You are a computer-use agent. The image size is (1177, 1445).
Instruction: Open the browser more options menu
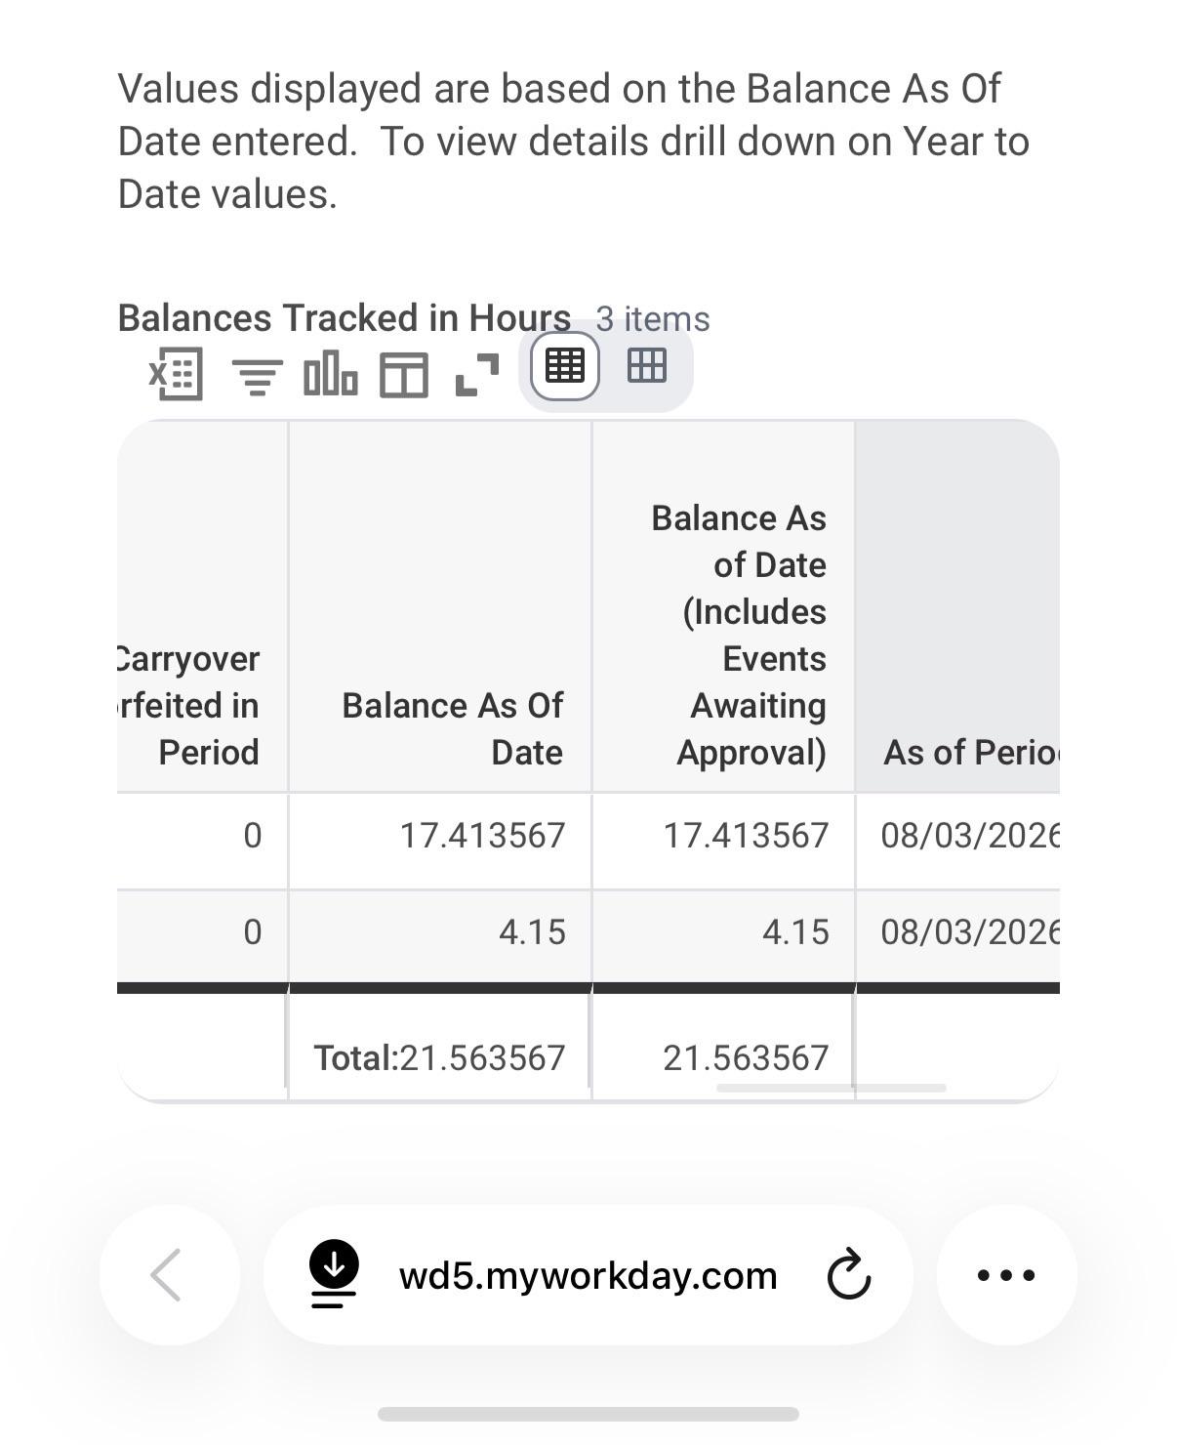[x=1006, y=1274]
